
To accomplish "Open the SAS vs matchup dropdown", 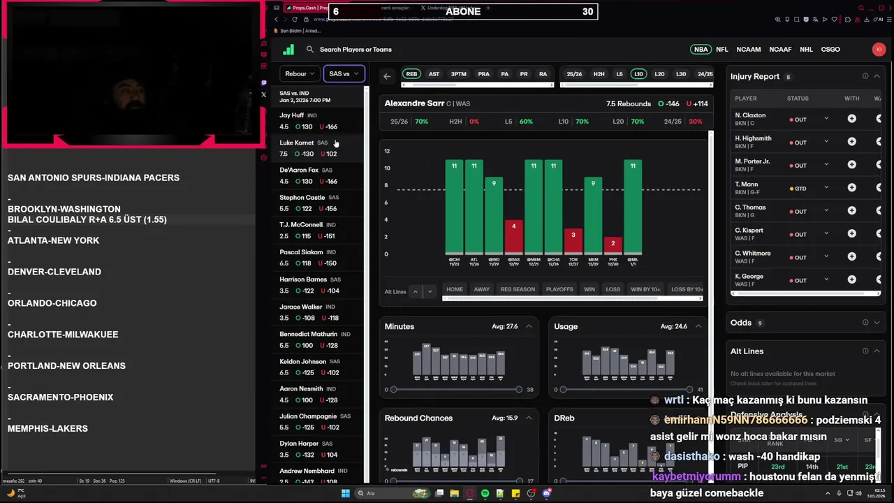I will [x=344, y=73].
